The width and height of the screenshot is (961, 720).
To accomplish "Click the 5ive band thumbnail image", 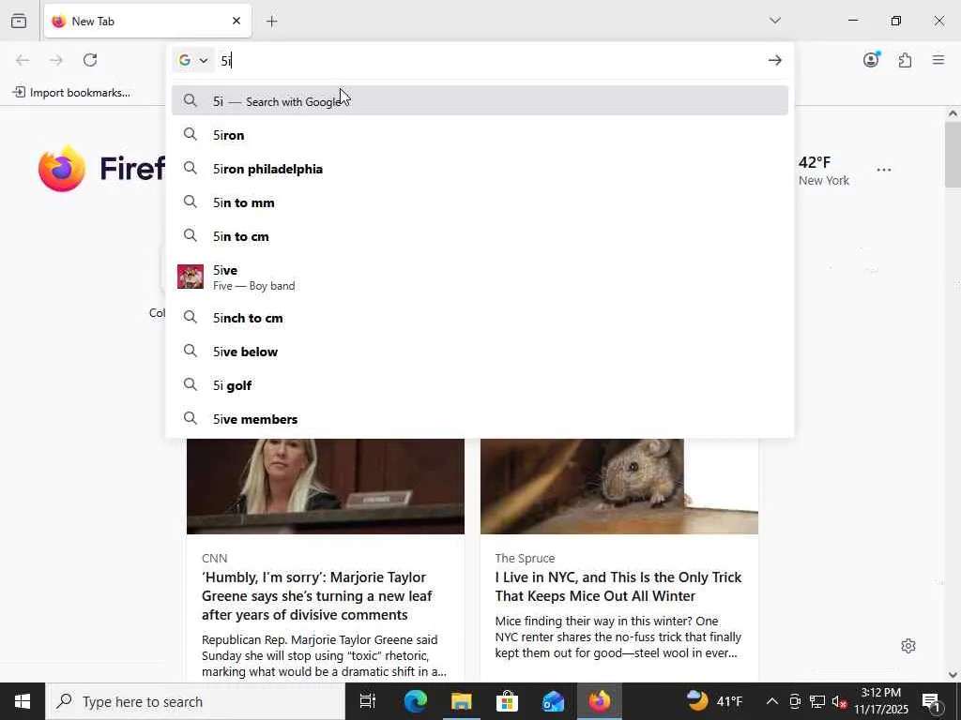I will (x=191, y=277).
